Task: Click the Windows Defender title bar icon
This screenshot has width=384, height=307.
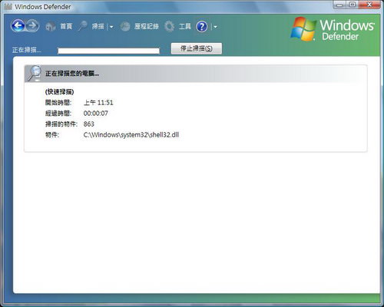Action: (x=8, y=7)
